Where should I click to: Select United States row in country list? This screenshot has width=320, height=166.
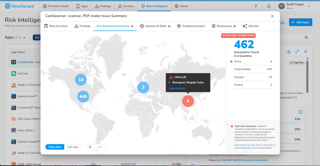pyautogui.click(x=253, y=69)
